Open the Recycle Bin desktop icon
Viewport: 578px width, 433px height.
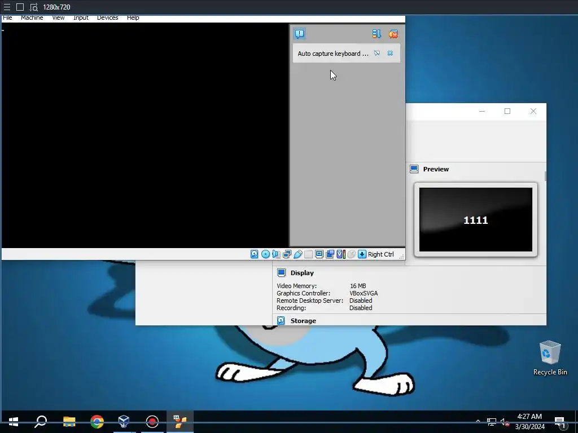(550, 358)
